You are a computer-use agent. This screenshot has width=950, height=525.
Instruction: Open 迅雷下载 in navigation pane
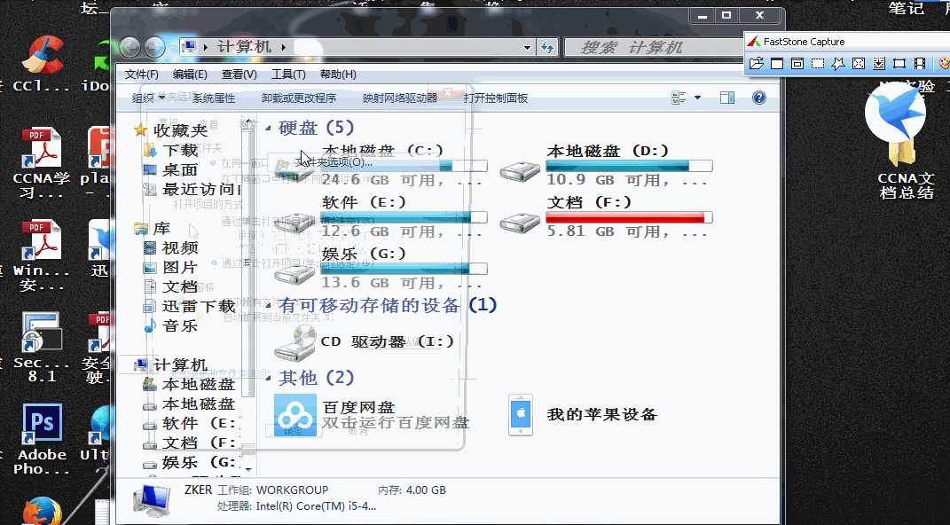pos(198,307)
